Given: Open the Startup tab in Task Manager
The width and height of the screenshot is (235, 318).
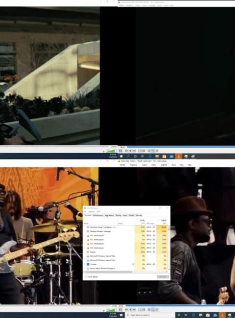Looking at the screenshot, I should coord(118,215).
